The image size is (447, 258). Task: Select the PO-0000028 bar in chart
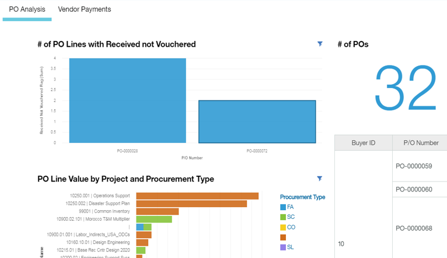point(127,100)
